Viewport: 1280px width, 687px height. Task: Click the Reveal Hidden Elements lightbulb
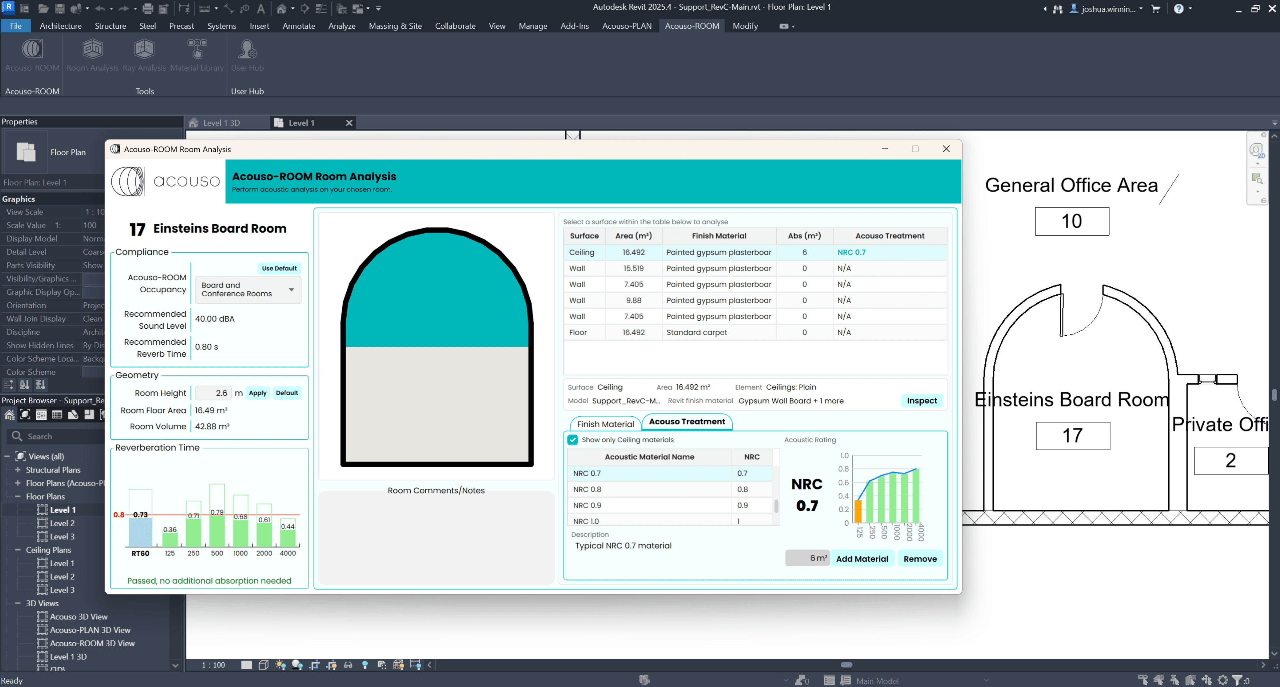coord(365,665)
